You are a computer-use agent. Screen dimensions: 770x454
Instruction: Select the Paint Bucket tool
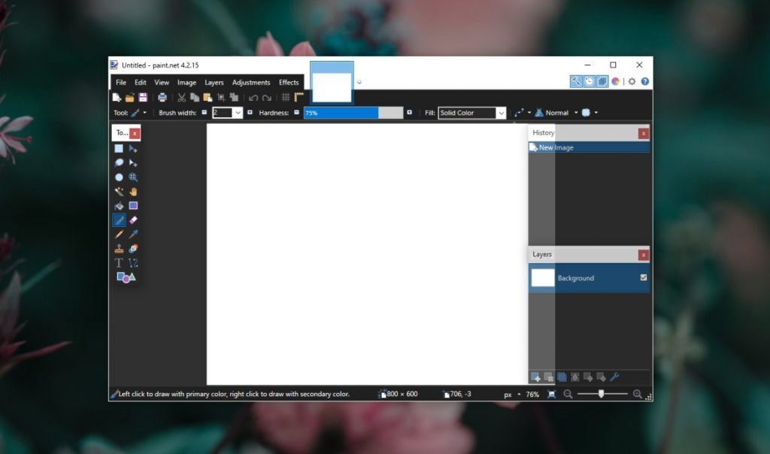pyautogui.click(x=119, y=205)
